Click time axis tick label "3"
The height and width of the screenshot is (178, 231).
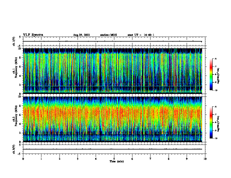click(x=78, y=159)
